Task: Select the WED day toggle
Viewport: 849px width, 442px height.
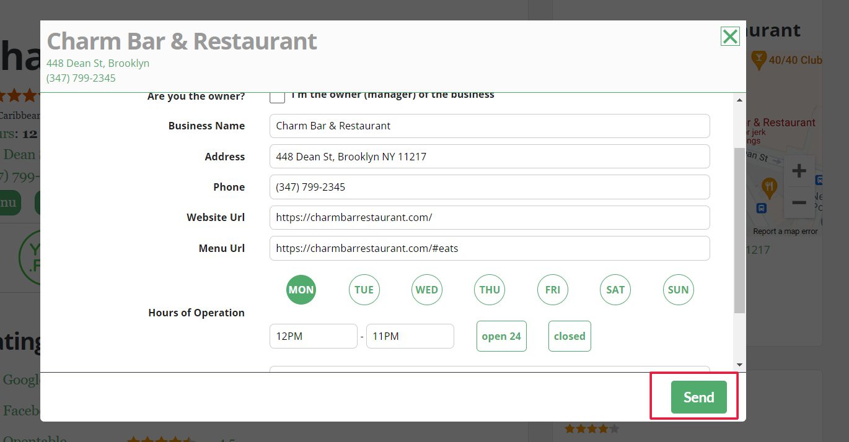Action: pyautogui.click(x=427, y=290)
